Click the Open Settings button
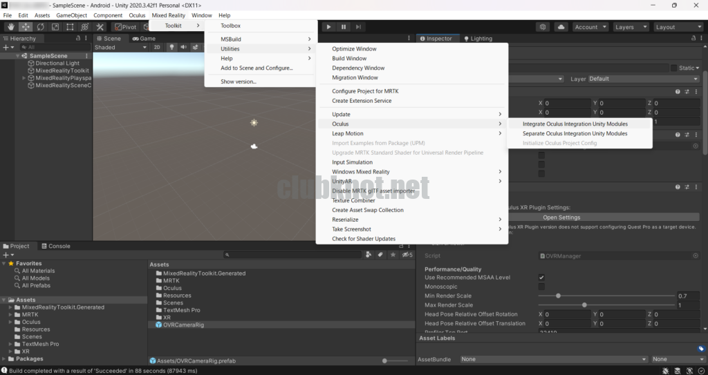This screenshot has width=708, height=375. coord(561,218)
